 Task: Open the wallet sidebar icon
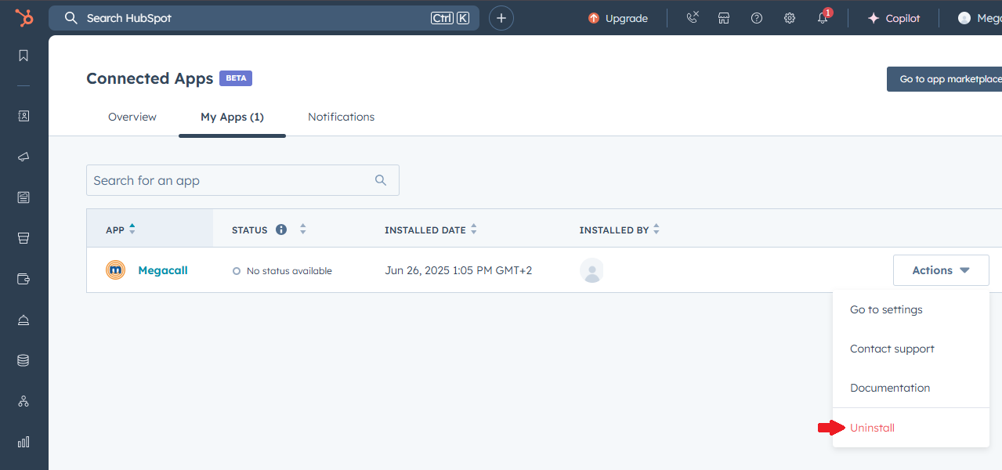(x=24, y=279)
